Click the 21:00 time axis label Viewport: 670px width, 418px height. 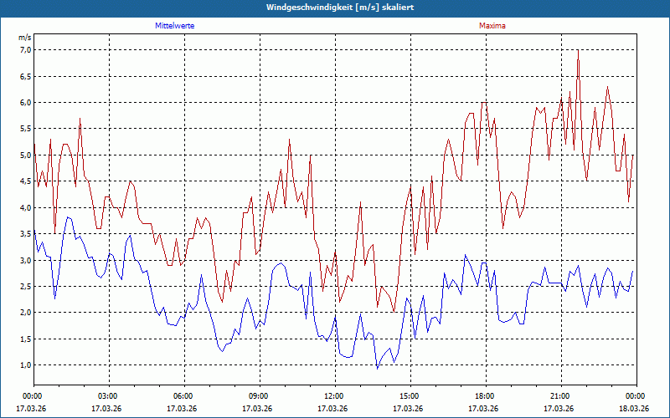(561, 396)
